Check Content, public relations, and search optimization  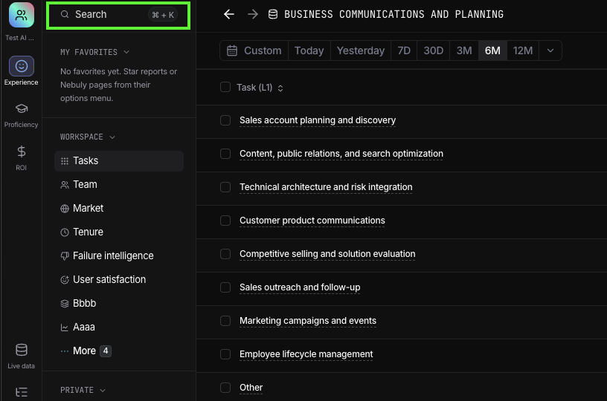[225, 154]
